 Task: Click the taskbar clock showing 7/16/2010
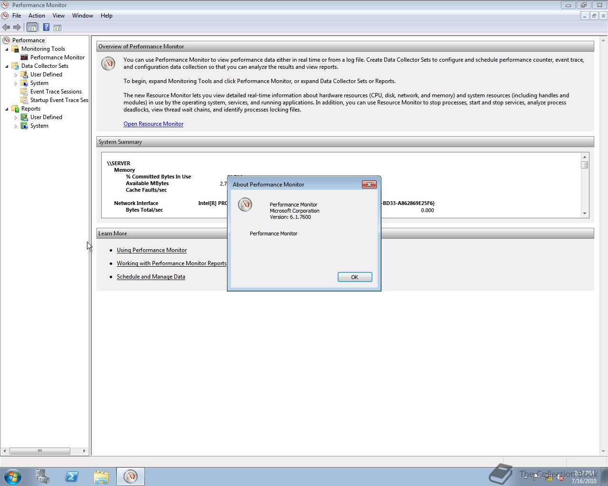(584, 477)
